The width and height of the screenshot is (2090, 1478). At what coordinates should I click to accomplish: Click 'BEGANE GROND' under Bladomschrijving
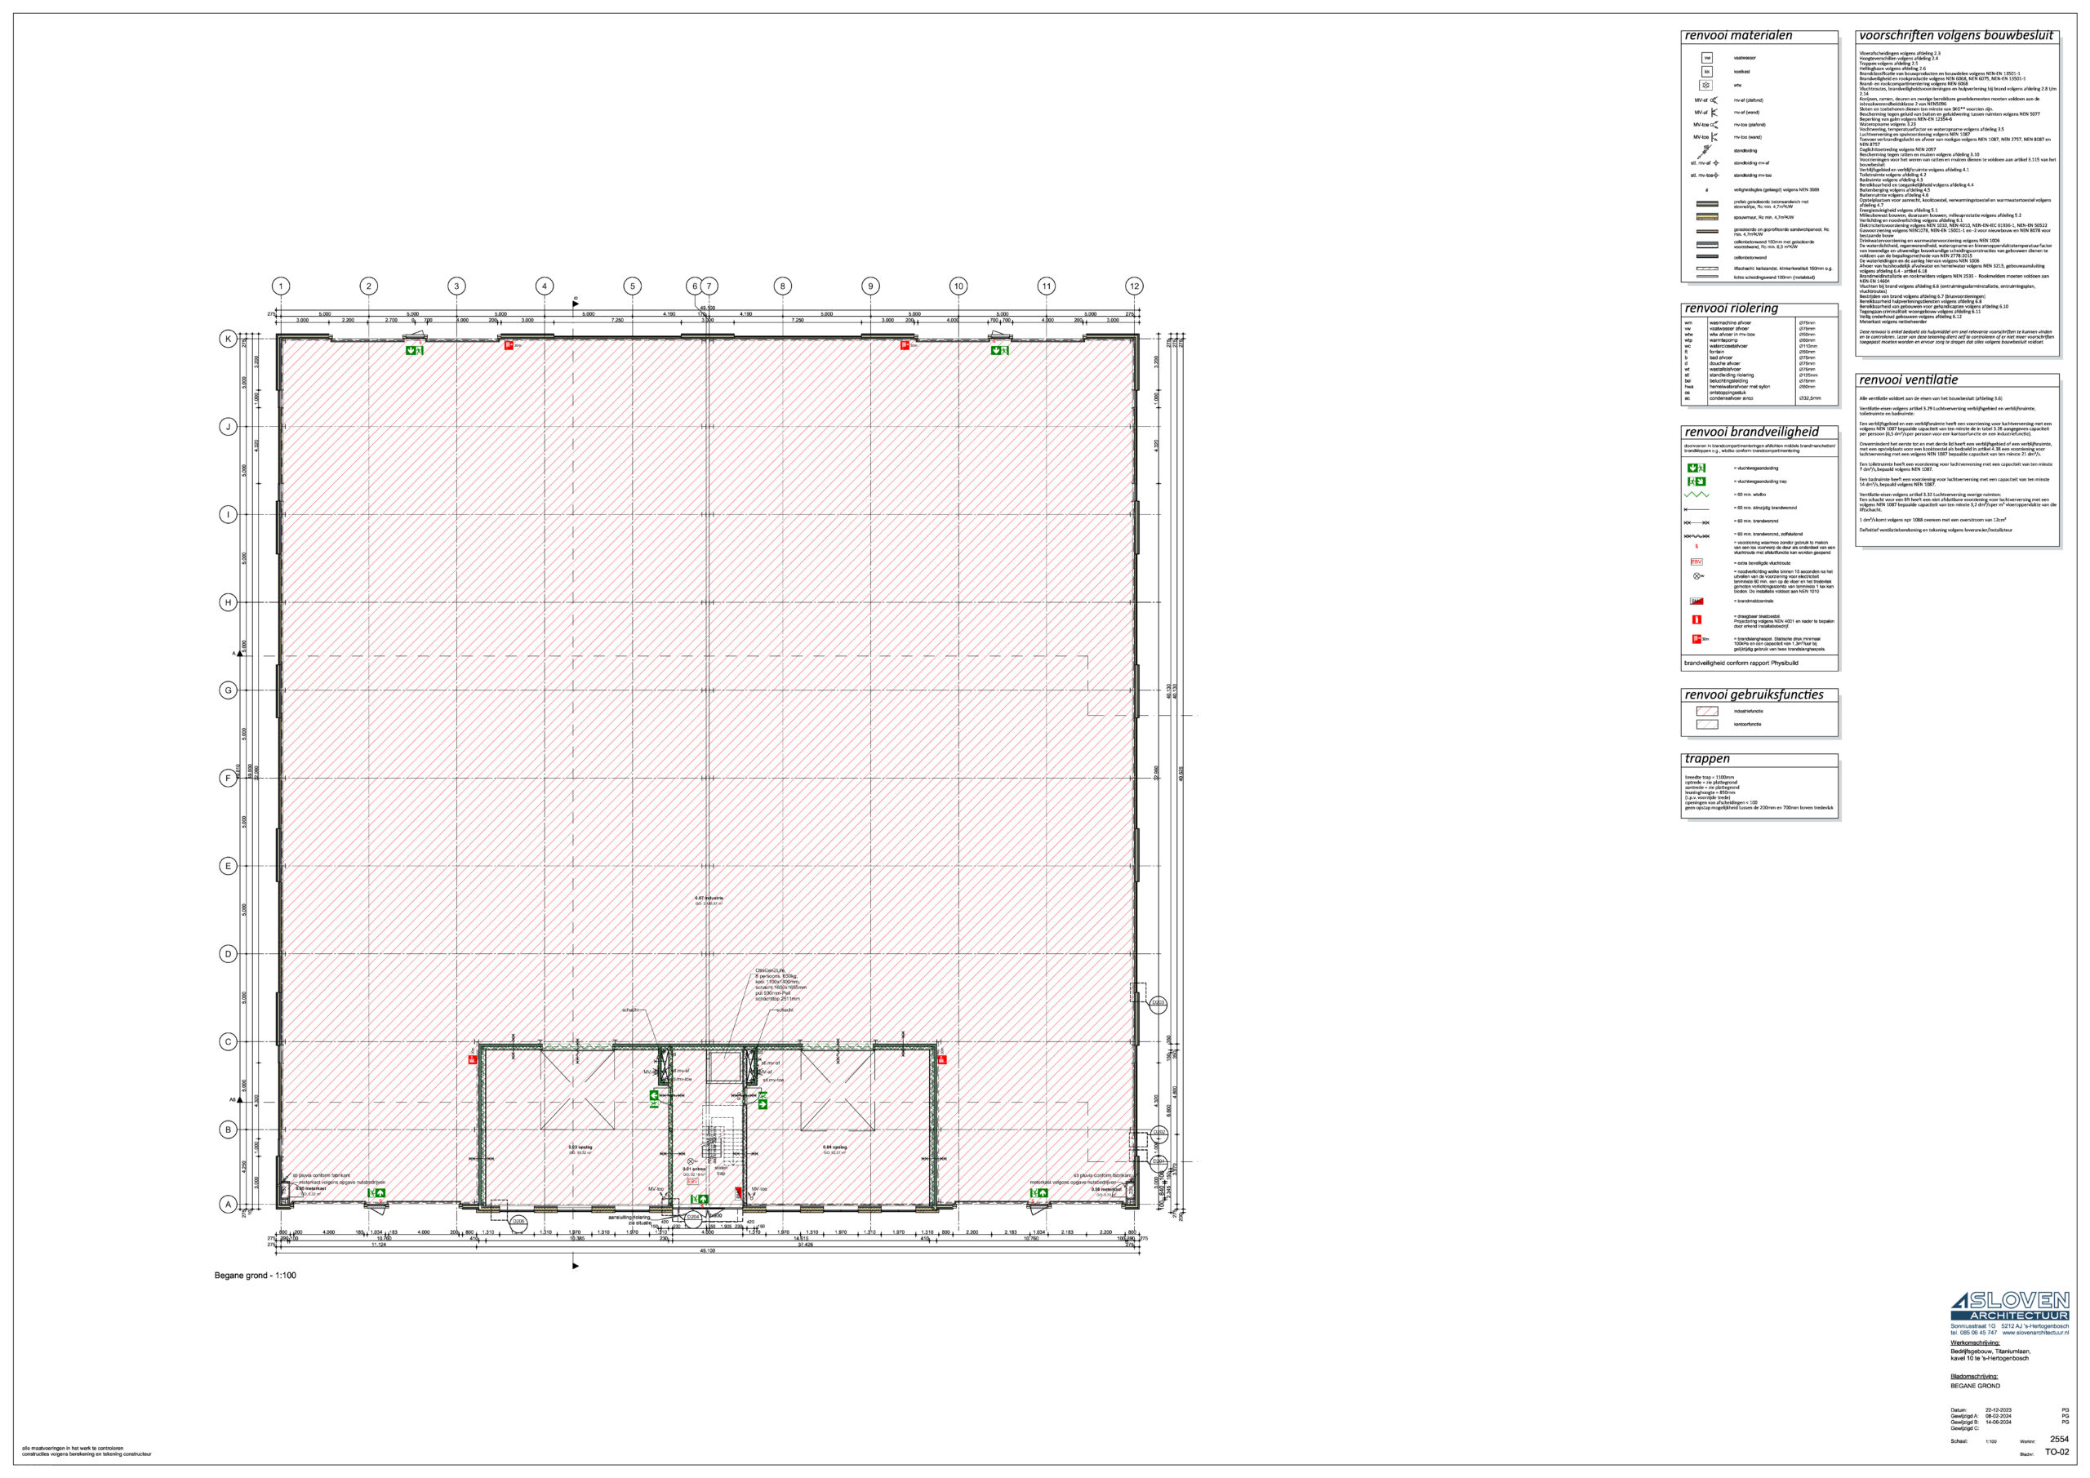pos(1976,1386)
